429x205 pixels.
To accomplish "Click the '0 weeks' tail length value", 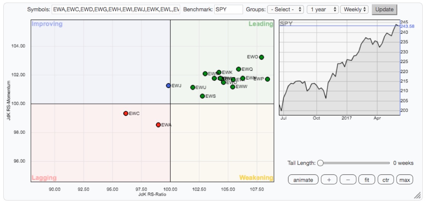I will [403, 163].
